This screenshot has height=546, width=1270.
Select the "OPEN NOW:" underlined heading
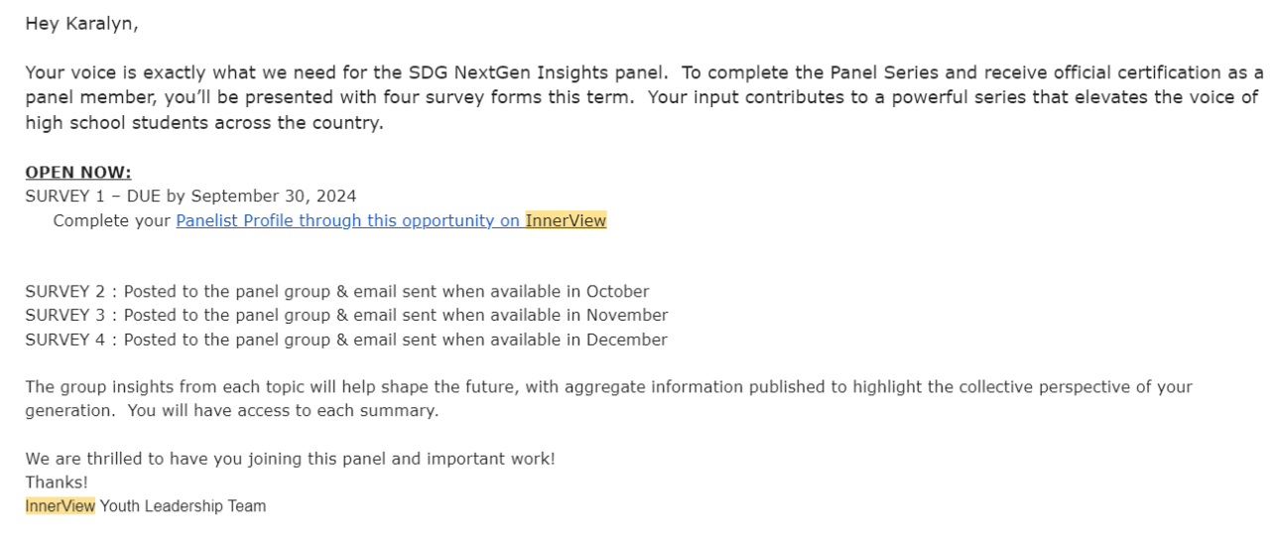[x=77, y=172]
